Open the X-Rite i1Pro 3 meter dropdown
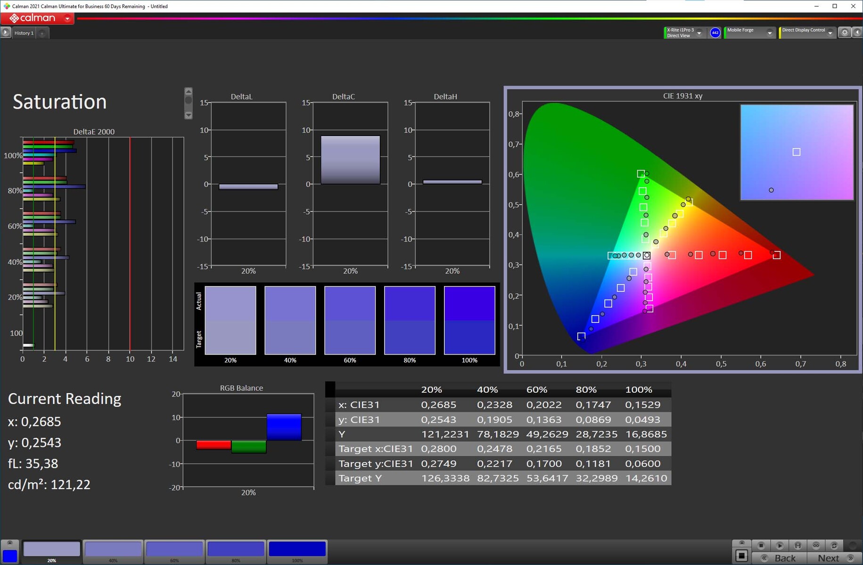Viewport: 863px width, 565px height. [x=699, y=33]
